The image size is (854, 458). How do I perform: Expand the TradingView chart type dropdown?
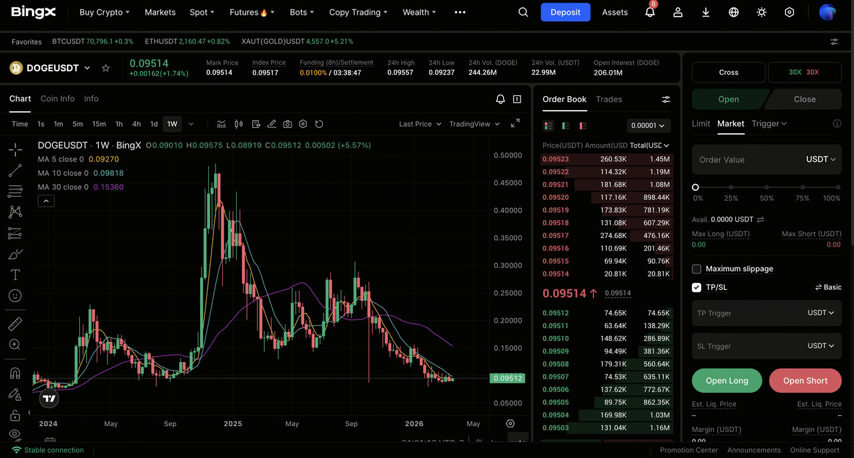pos(474,124)
